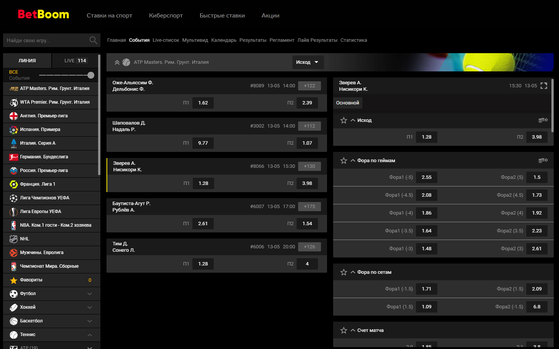Pick Фора1 (-5) odds 2.55
Image resolution: width=559 pixels, height=349 pixels.
point(427,177)
